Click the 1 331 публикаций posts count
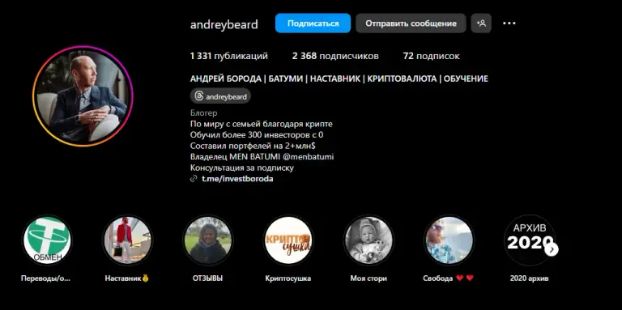 tap(229, 57)
